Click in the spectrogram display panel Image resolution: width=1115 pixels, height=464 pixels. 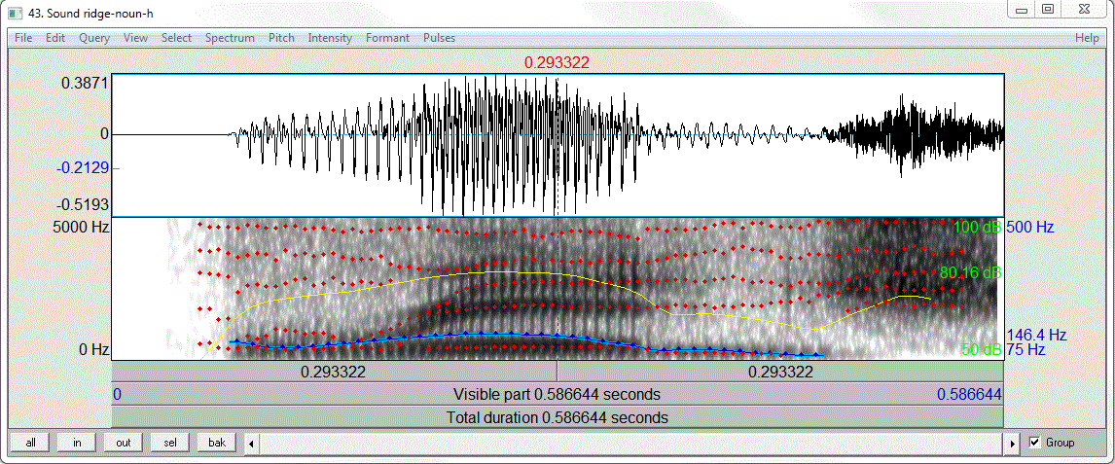pos(557,289)
